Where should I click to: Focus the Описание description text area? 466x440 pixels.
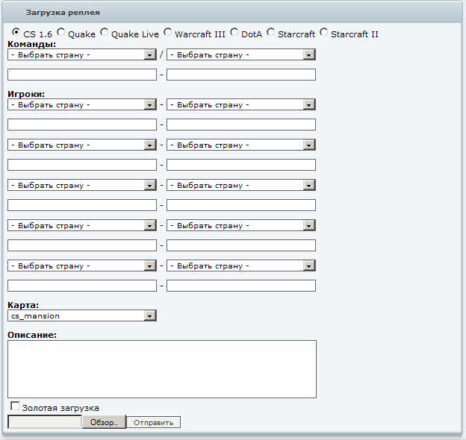pyautogui.click(x=161, y=369)
